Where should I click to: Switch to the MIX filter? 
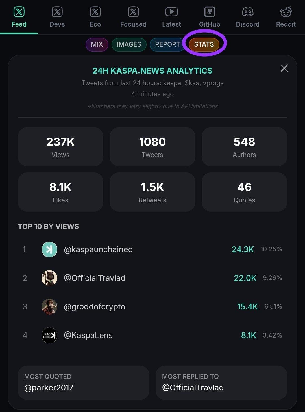[97, 44]
